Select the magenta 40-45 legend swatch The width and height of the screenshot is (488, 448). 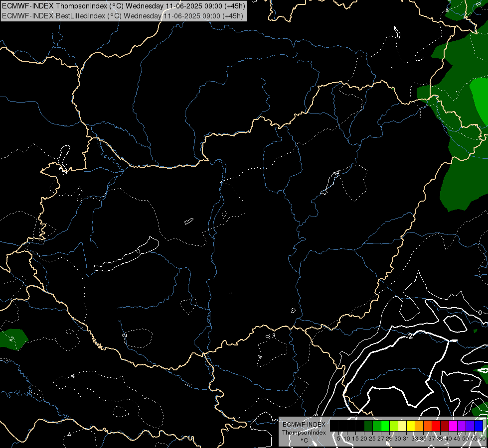(x=453, y=426)
